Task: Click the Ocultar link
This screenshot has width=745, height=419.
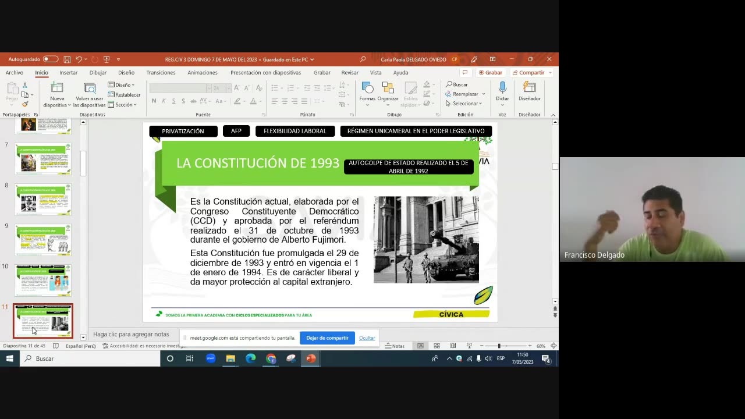Action: click(x=367, y=338)
